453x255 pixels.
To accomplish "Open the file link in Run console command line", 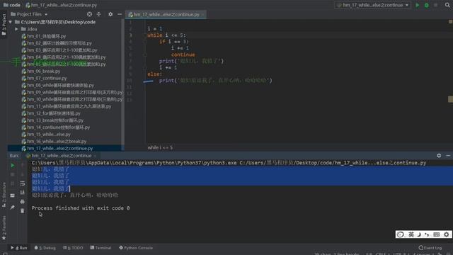I will [333, 163].
